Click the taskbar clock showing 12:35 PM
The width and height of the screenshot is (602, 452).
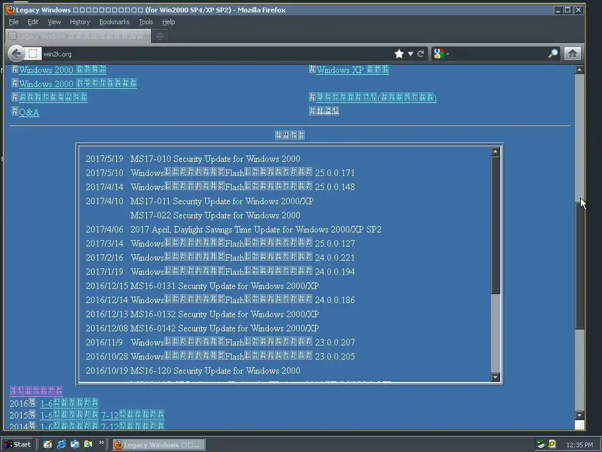click(579, 445)
